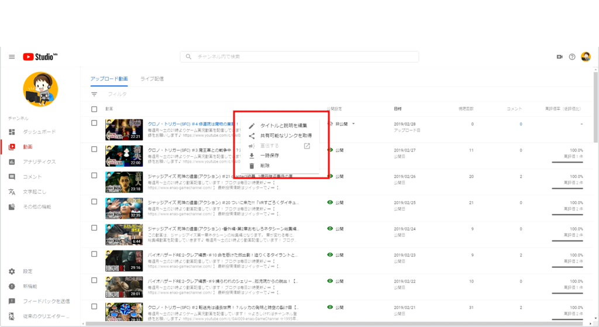Open 公開 visibility of ジャッジアイズ #20 row

pos(339,202)
